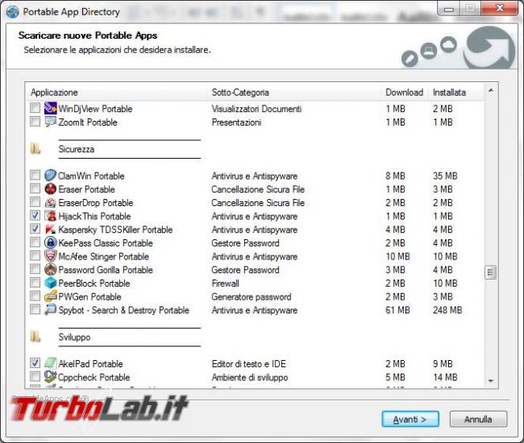Click the 'McAfee Stinger Portable' name
524x443 pixels.
click(104, 256)
